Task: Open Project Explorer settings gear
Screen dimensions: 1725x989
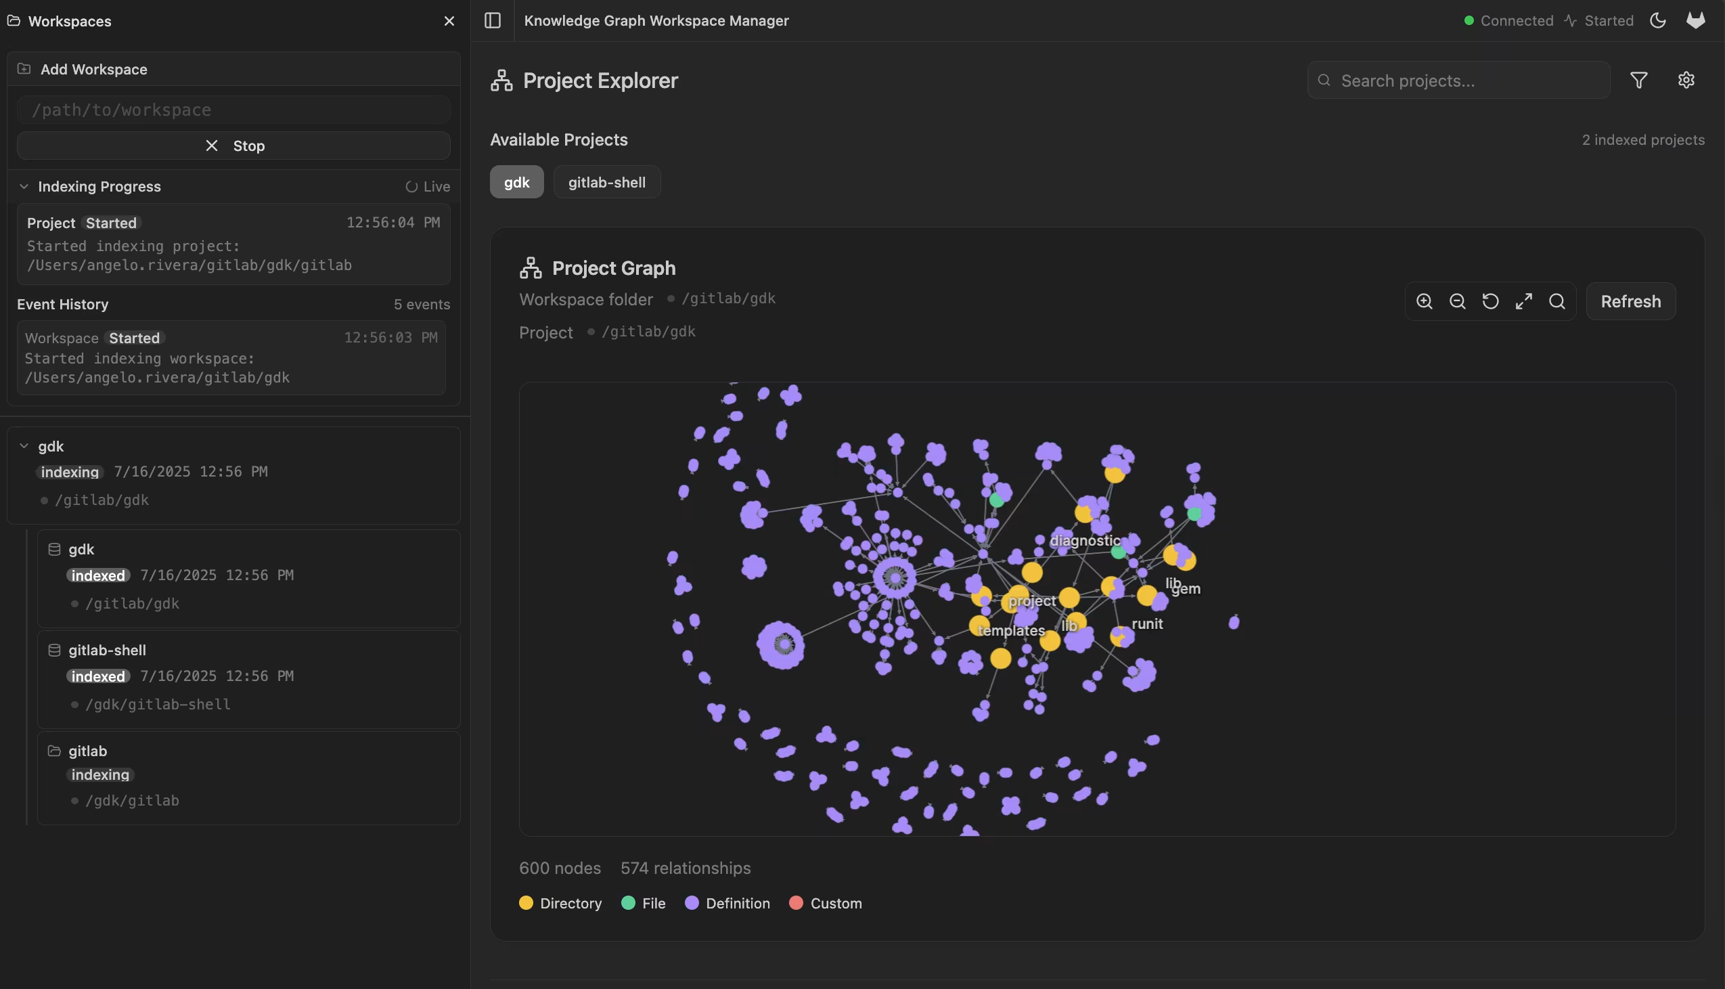Action: pos(1686,79)
